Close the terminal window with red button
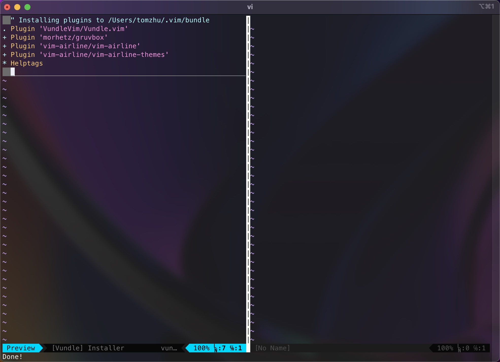 pos(7,7)
